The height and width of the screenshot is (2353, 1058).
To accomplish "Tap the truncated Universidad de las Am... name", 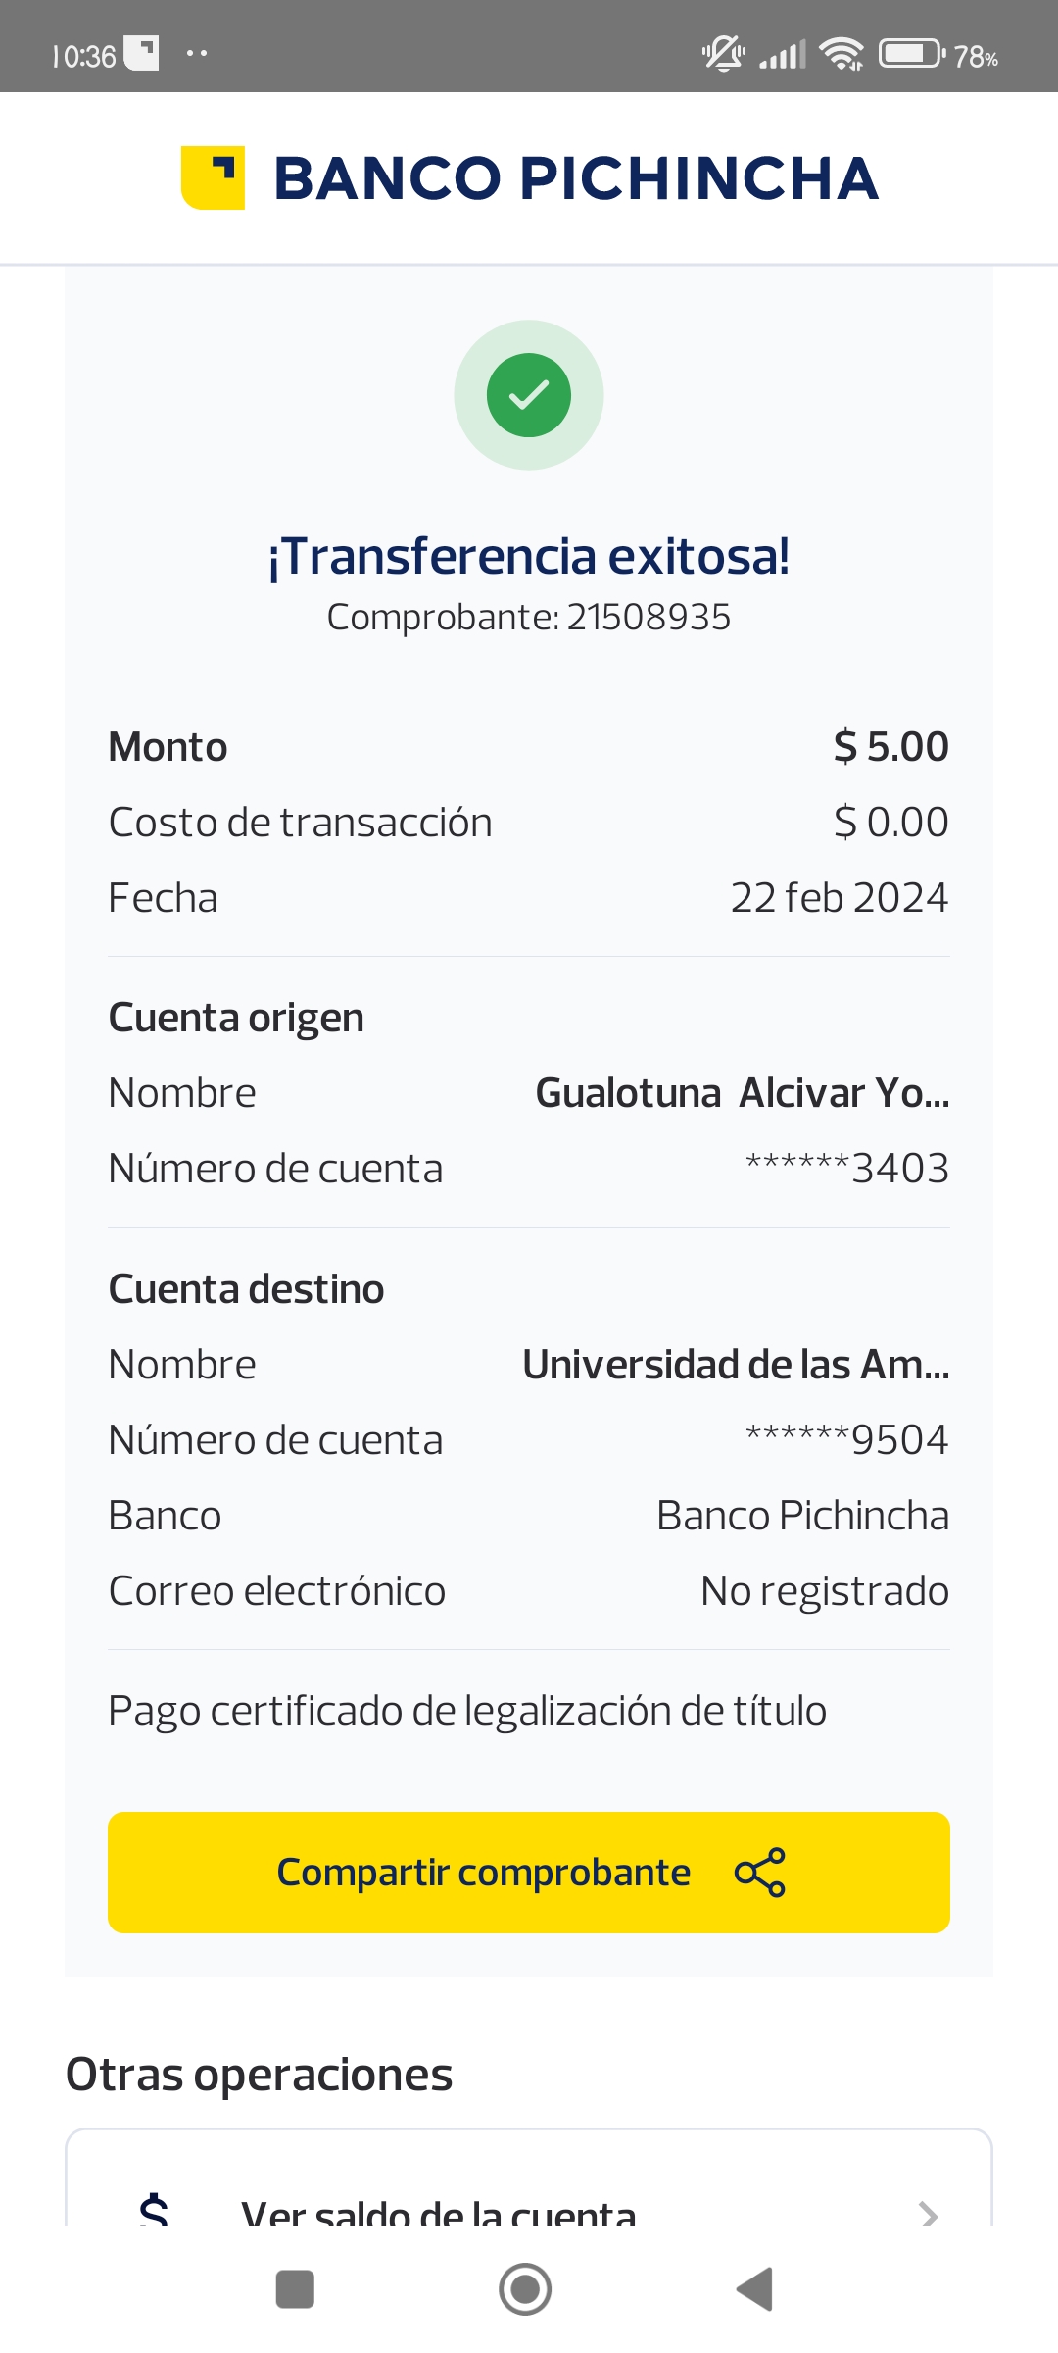I will coord(736,1365).
